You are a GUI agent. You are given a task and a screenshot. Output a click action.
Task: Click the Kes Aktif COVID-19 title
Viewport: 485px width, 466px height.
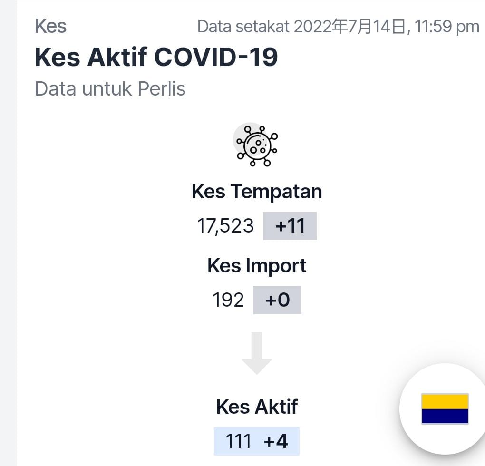(x=156, y=57)
